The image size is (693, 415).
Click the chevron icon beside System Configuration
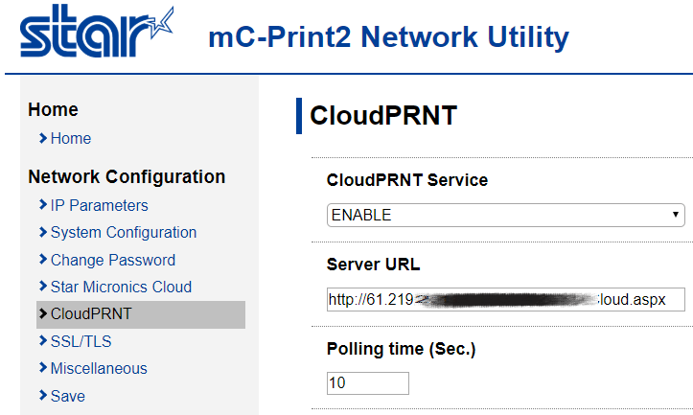(43, 232)
